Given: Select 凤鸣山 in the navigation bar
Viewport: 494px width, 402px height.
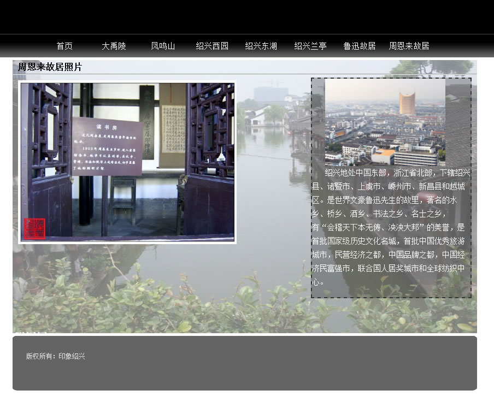Looking at the screenshot, I should click(163, 46).
